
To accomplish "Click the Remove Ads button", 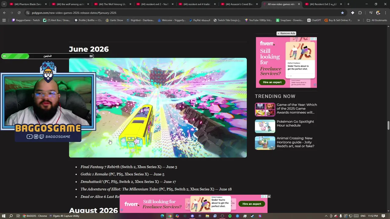I will point(286,33).
